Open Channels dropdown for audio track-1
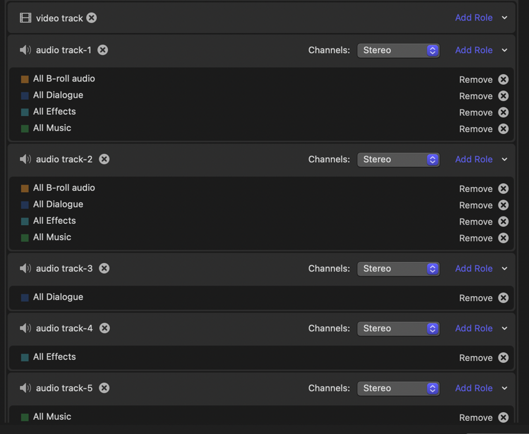Screen dimensions: 529x434 (x=398, y=51)
